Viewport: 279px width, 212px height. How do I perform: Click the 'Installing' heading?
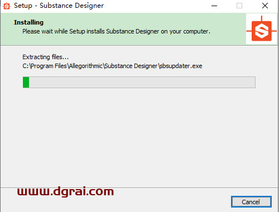point(28,22)
